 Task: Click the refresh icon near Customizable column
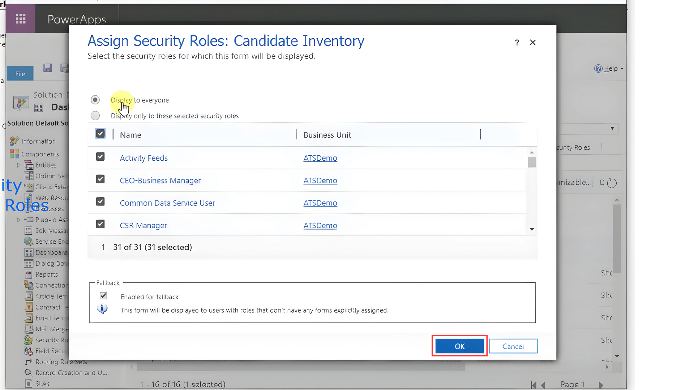point(612,183)
